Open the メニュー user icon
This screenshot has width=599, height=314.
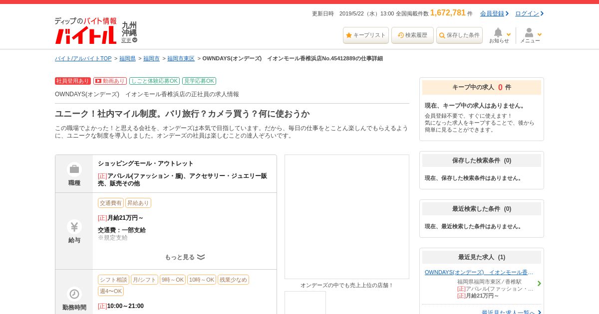[529, 33]
